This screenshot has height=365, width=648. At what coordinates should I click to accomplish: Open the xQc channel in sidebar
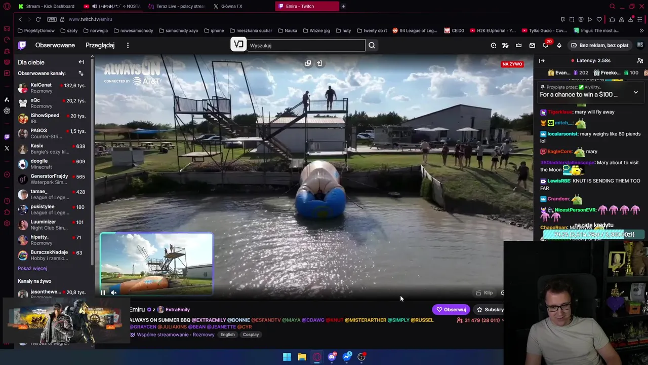point(53,103)
